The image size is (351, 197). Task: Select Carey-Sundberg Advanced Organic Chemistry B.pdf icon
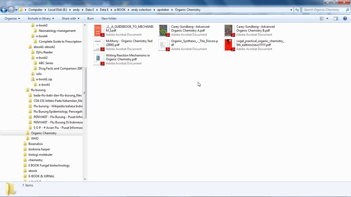[x=229, y=30]
